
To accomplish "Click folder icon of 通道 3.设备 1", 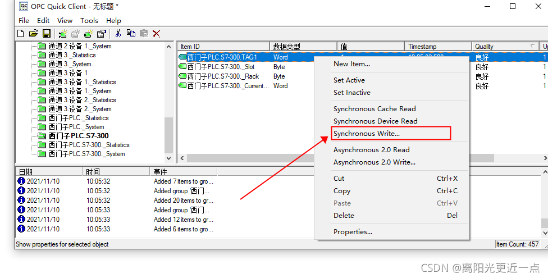I will pyautogui.click(x=42, y=73).
